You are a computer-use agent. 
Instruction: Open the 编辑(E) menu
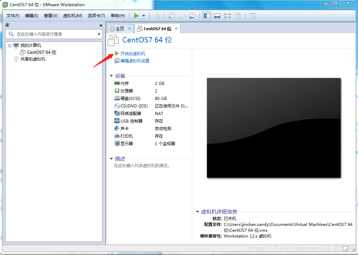coord(32,16)
